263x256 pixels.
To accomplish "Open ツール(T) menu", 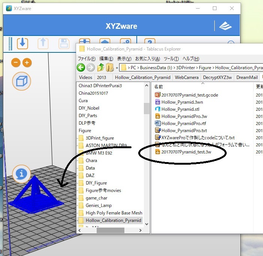I will pyautogui.click(x=171, y=59).
